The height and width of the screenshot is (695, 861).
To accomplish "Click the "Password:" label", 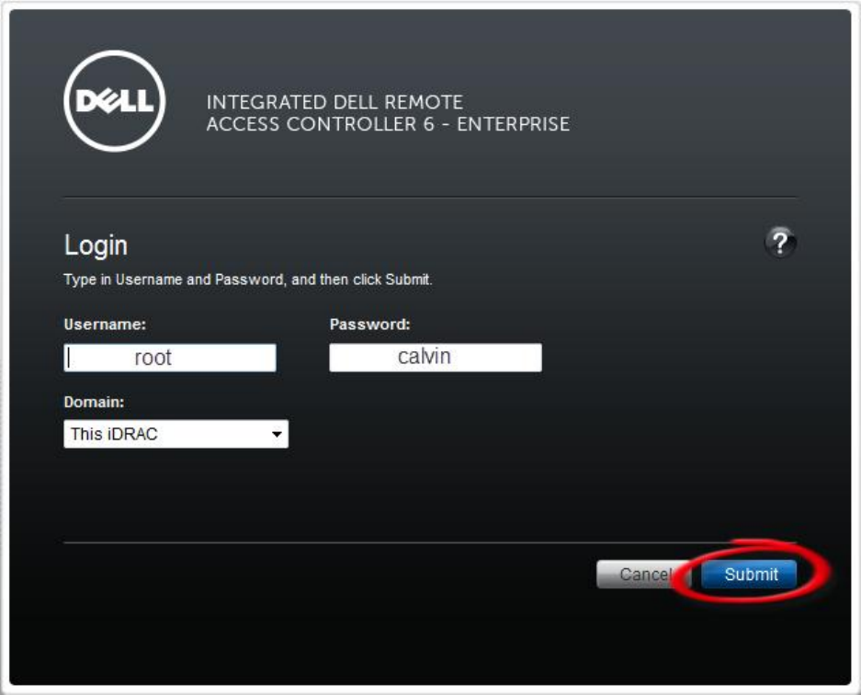I will coord(369,324).
